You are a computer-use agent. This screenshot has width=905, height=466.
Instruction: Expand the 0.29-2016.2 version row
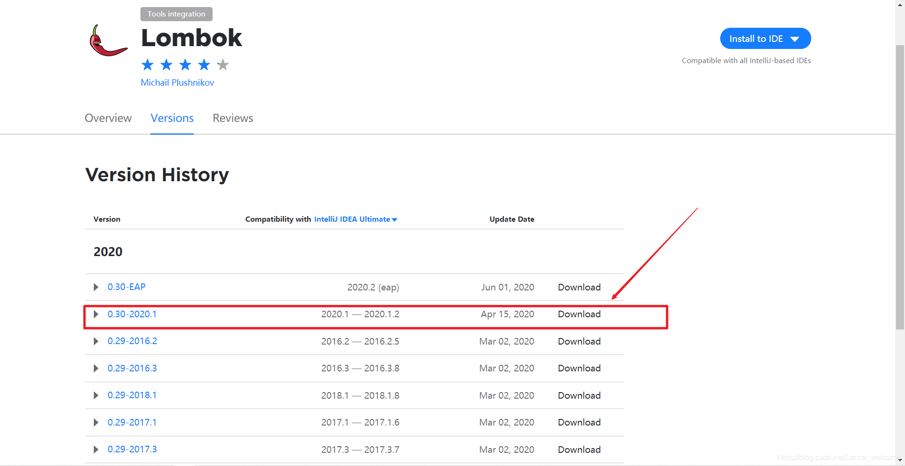tap(96, 341)
